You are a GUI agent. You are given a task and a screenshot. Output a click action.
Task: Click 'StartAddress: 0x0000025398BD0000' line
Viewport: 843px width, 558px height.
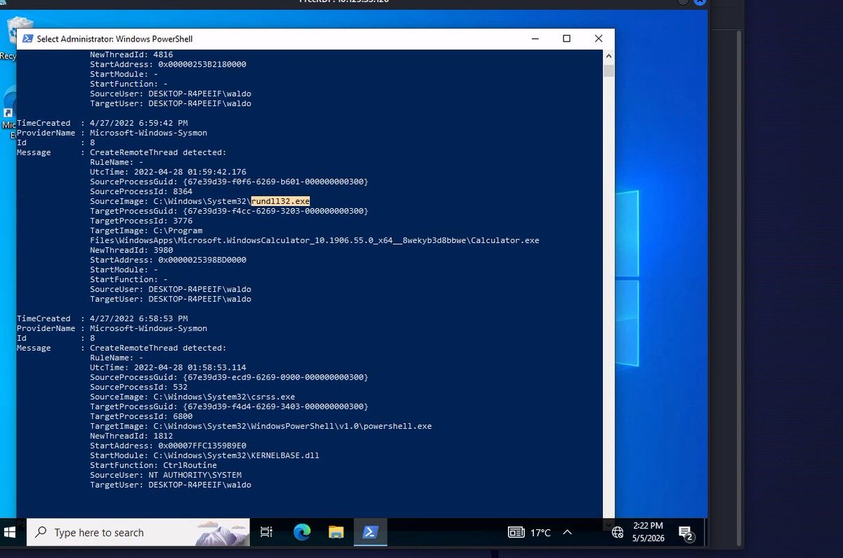pyautogui.click(x=168, y=260)
